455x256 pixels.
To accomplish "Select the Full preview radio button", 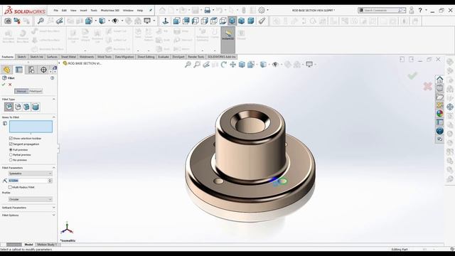I will click(x=11, y=150).
